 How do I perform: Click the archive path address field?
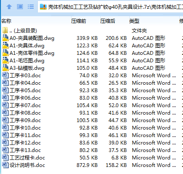pyautogui.click(x=111, y=7)
